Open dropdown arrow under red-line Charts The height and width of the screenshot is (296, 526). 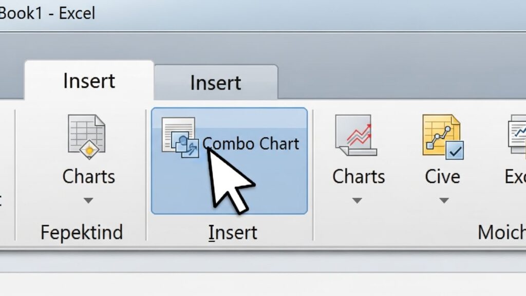point(358,200)
